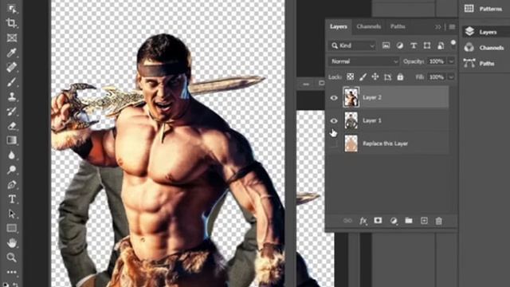The height and width of the screenshot is (287, 510).
Task: Open the Channels side panel button
Action: tap(484, 48)
